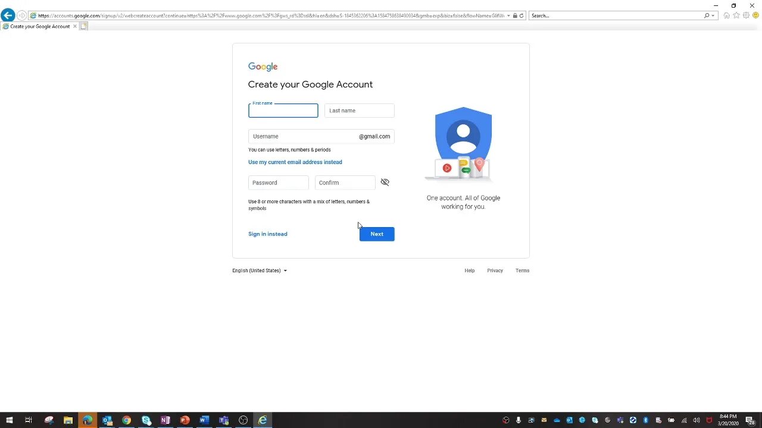Click the First name input field

pos(283,111)
